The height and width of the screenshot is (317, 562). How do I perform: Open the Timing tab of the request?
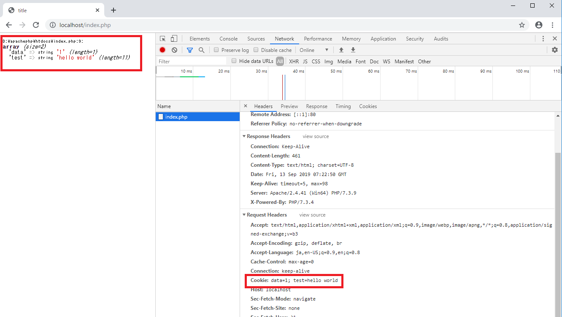[x=343, y=106]
